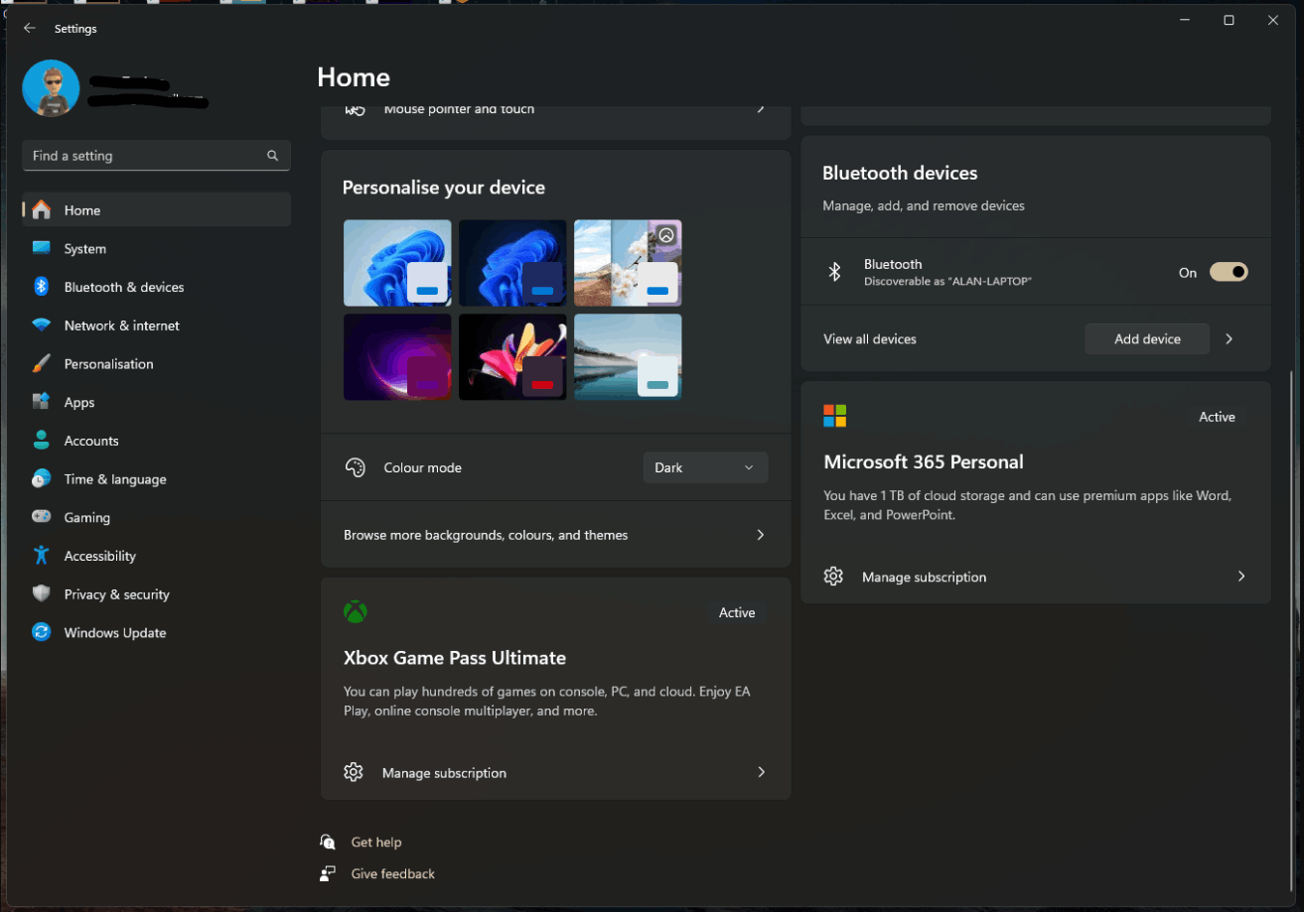Select the colourful flower theme with red accent
1304x912 pixels.
(512, 357)
